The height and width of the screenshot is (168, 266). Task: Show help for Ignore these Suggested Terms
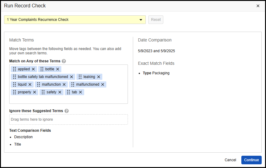coord(67,111)
